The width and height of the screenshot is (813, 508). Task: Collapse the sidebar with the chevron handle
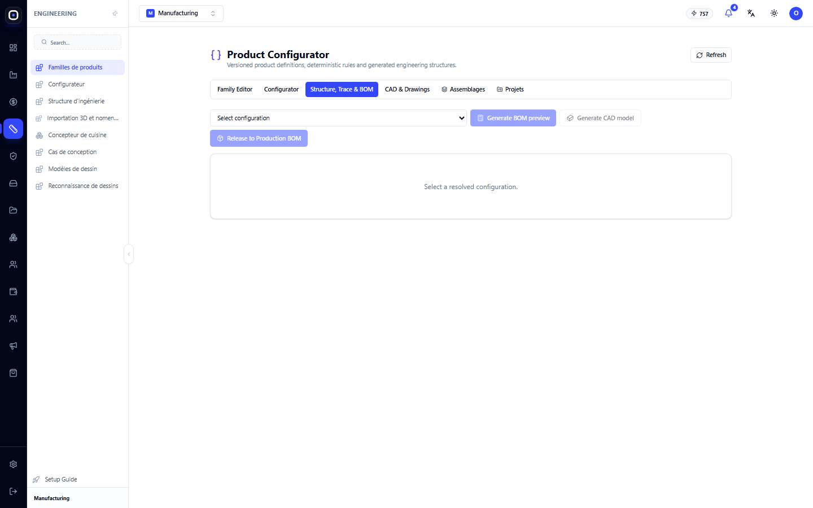tap(129, 254)
